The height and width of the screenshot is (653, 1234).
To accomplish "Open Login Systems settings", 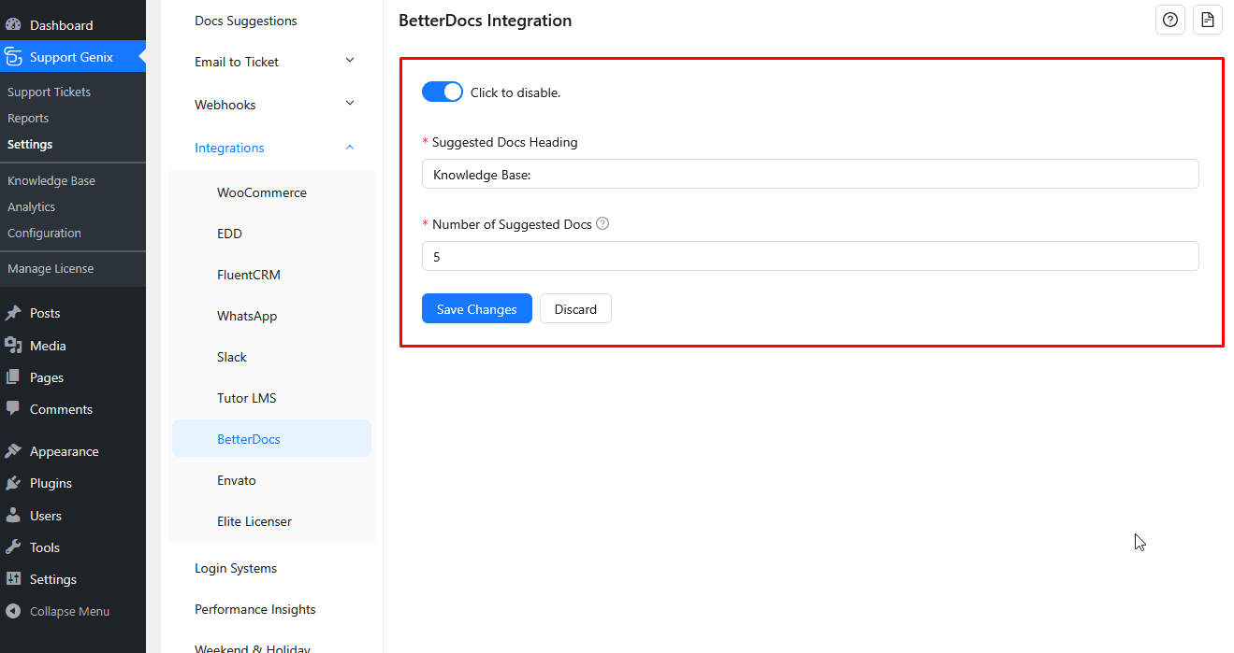I will coord(236,568).
